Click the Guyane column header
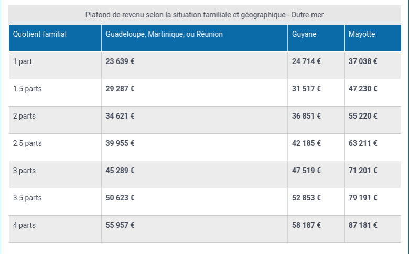 point(316,38)
